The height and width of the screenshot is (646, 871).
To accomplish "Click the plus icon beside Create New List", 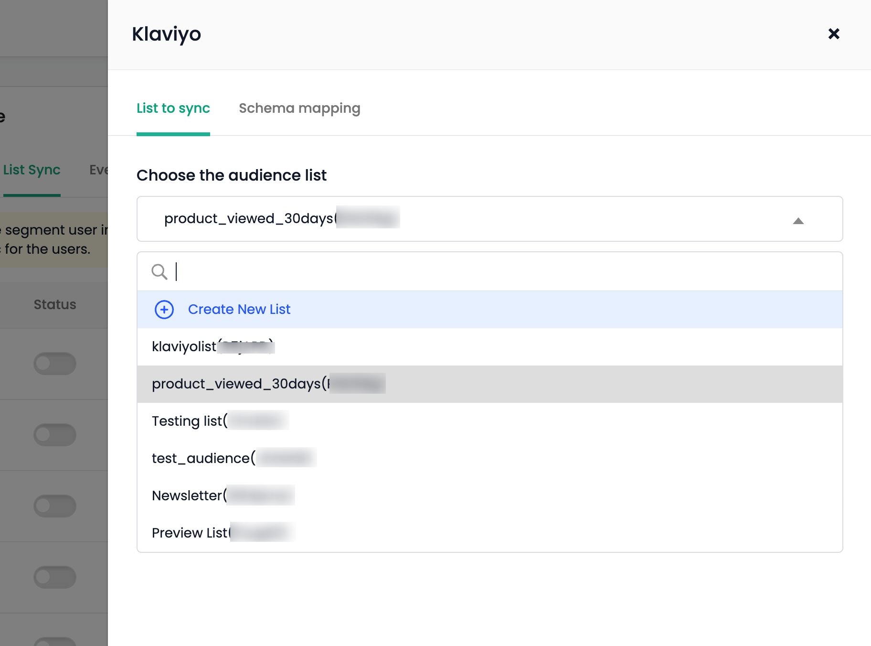I will tap(164, 309).
